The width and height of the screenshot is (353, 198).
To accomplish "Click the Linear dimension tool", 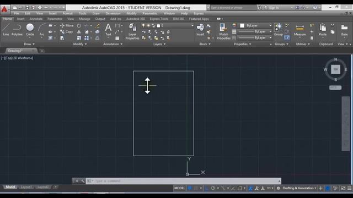I will pos(117,26).
